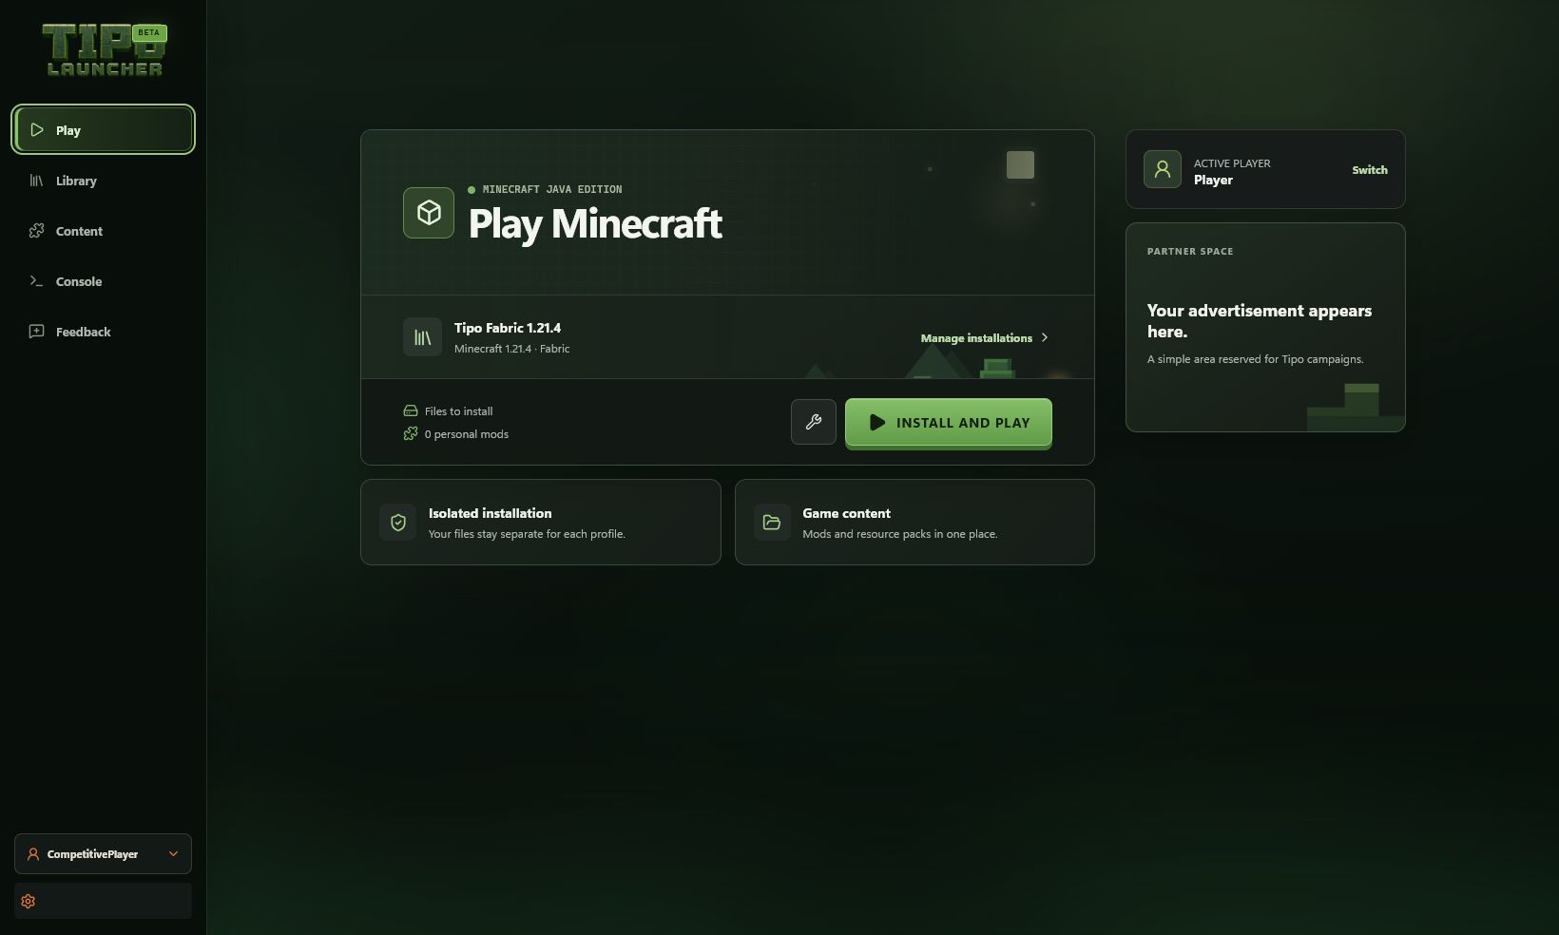
Task: Click the 'MINECRAFT JAVA EDITION' label
Action: tap(552, 189)
